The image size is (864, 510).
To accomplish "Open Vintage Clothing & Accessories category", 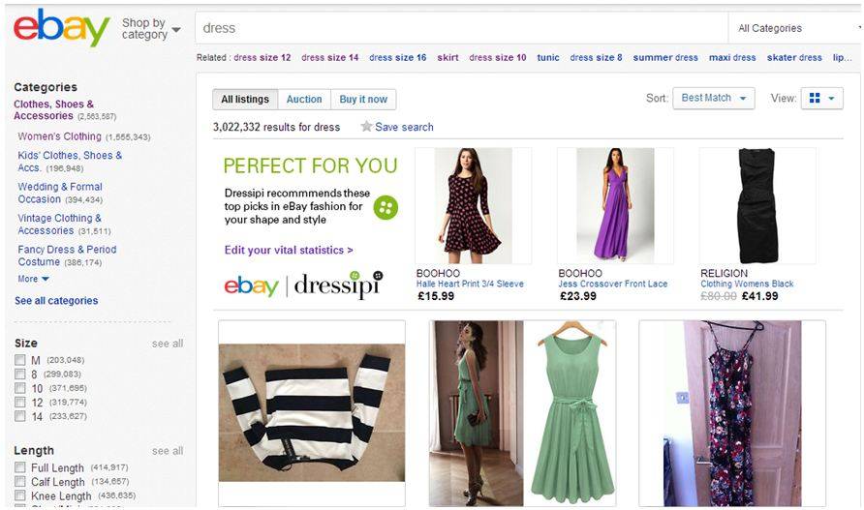I will pos(59,225).
